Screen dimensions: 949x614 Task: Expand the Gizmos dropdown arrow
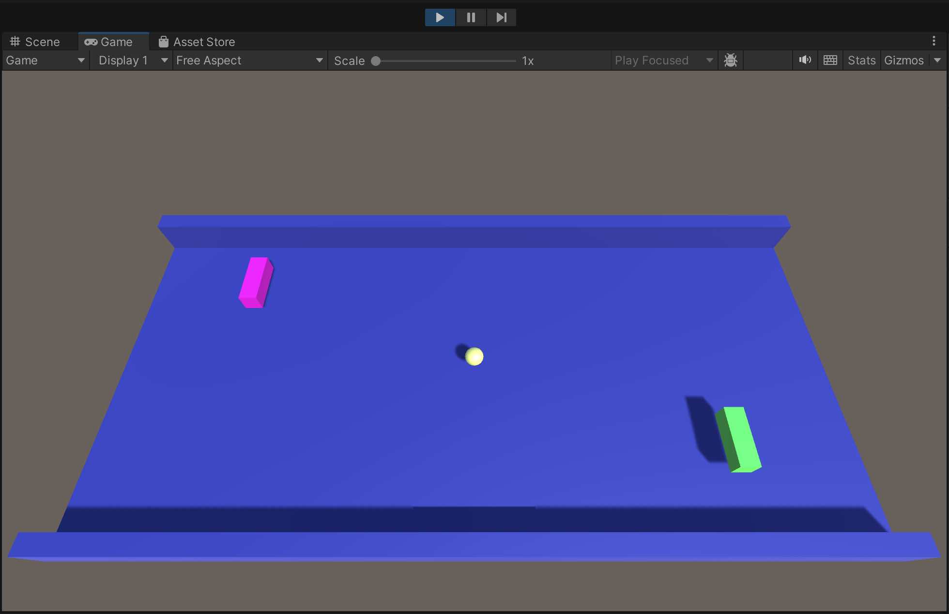937,60
